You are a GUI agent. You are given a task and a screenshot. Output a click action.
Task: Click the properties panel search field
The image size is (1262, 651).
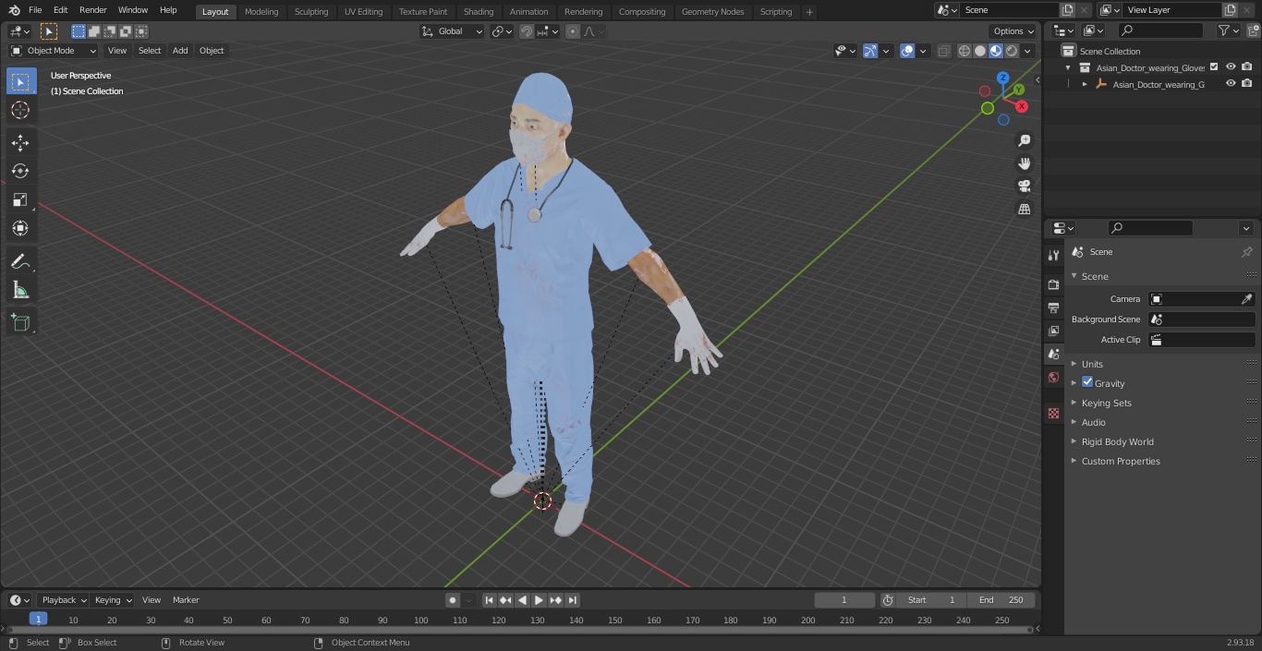1150,228
